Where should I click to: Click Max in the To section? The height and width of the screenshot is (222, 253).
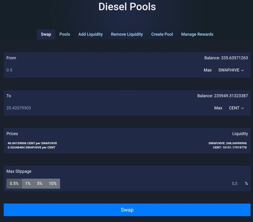(x=218, y=108)
